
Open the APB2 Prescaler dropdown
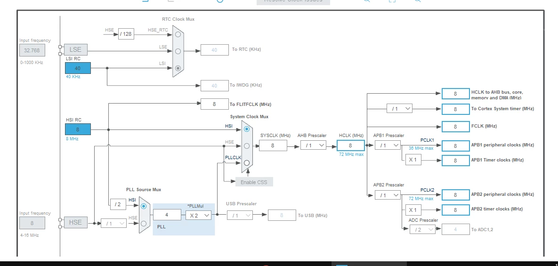point(388,195)
